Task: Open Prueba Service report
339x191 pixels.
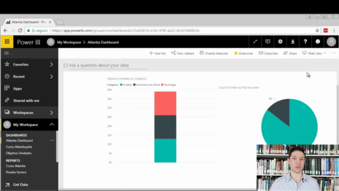Action: pyautogui.click(x=16, y=172)
